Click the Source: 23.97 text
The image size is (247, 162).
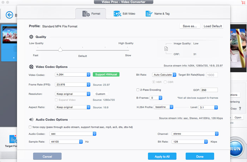tap(101, 85)
